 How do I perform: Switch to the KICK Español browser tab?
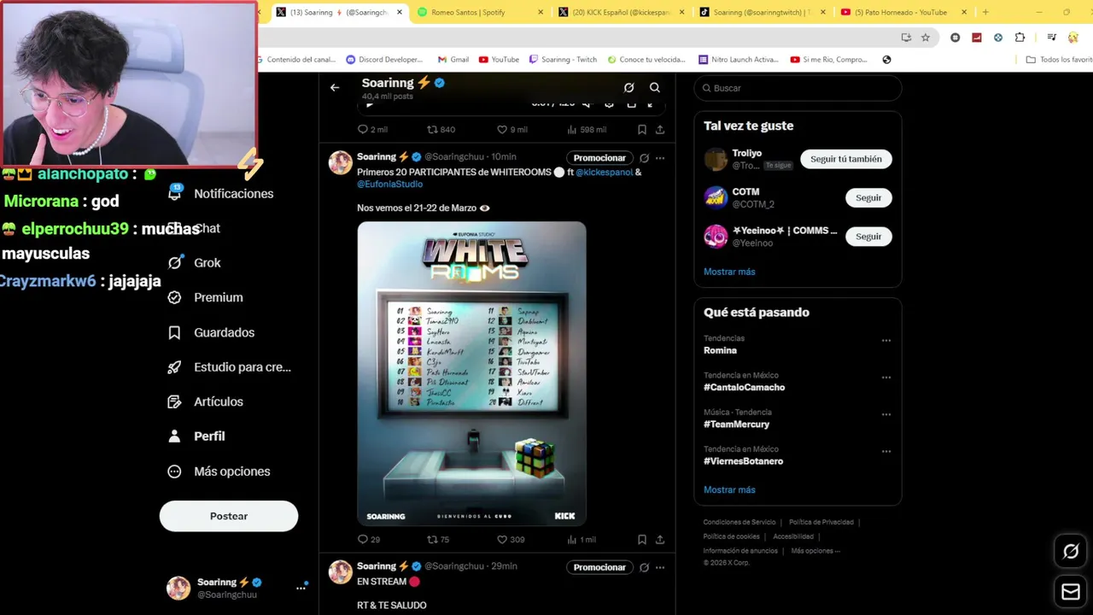[620, 12]
